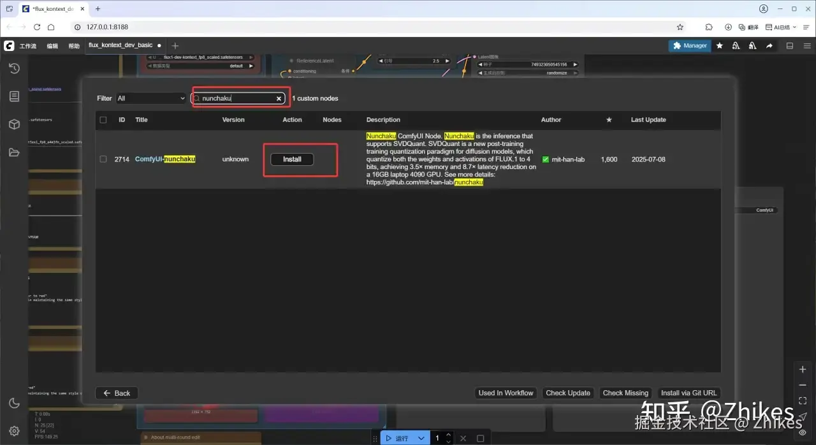This screenshot has height=445, width=816.
Task: Click the square stop icon in run bar
Action: click(481, 439)
